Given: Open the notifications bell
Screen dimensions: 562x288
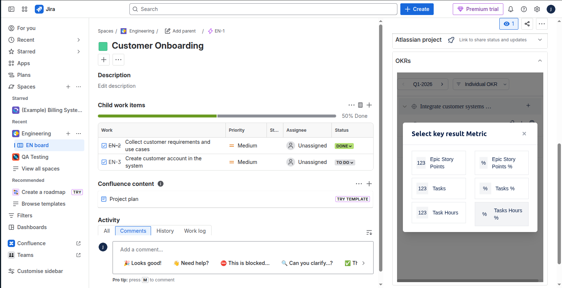Looking at the screenshot, I should (x=511, y=9).
